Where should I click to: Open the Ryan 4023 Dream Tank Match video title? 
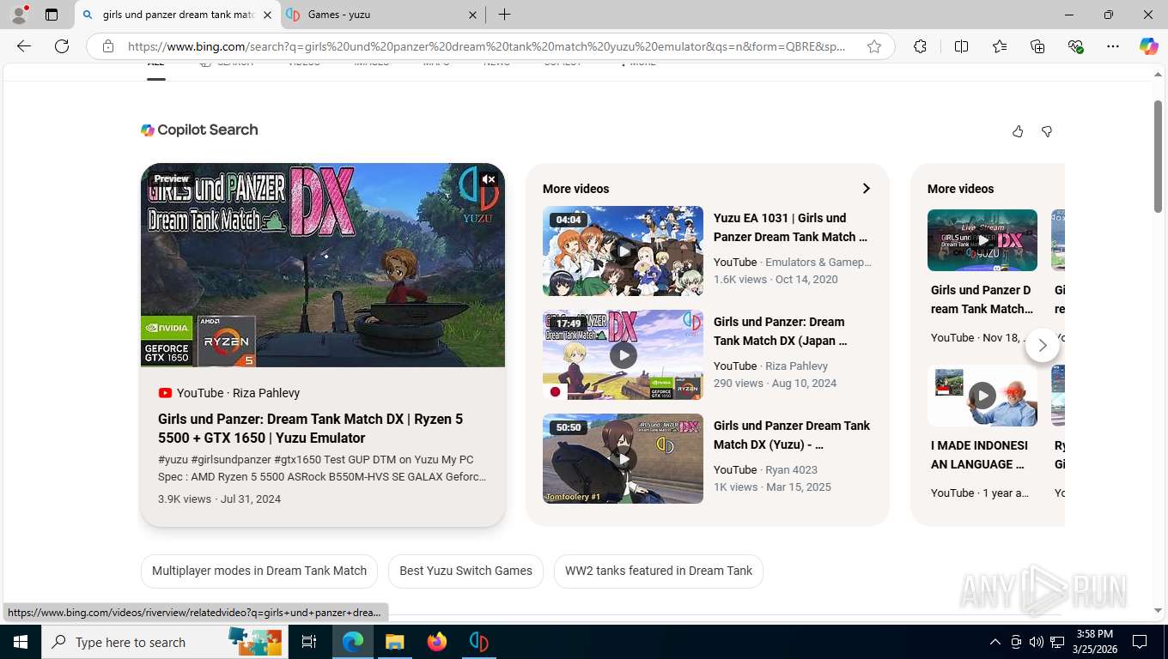792,435
